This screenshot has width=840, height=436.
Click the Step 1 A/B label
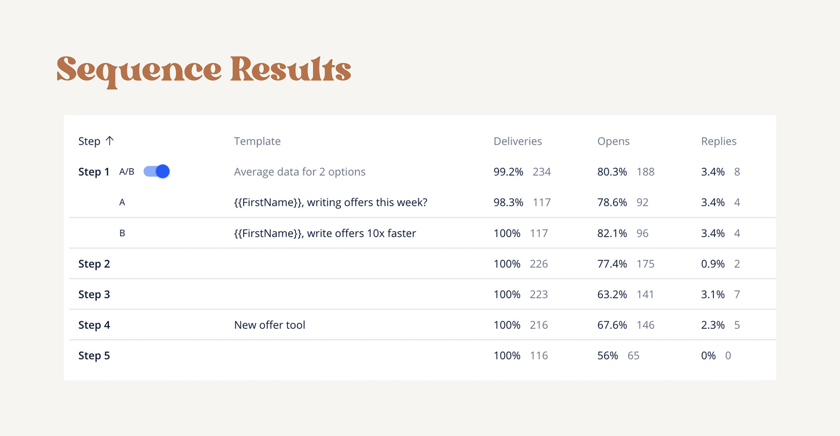pyautogui.click(x=126, y=172)
